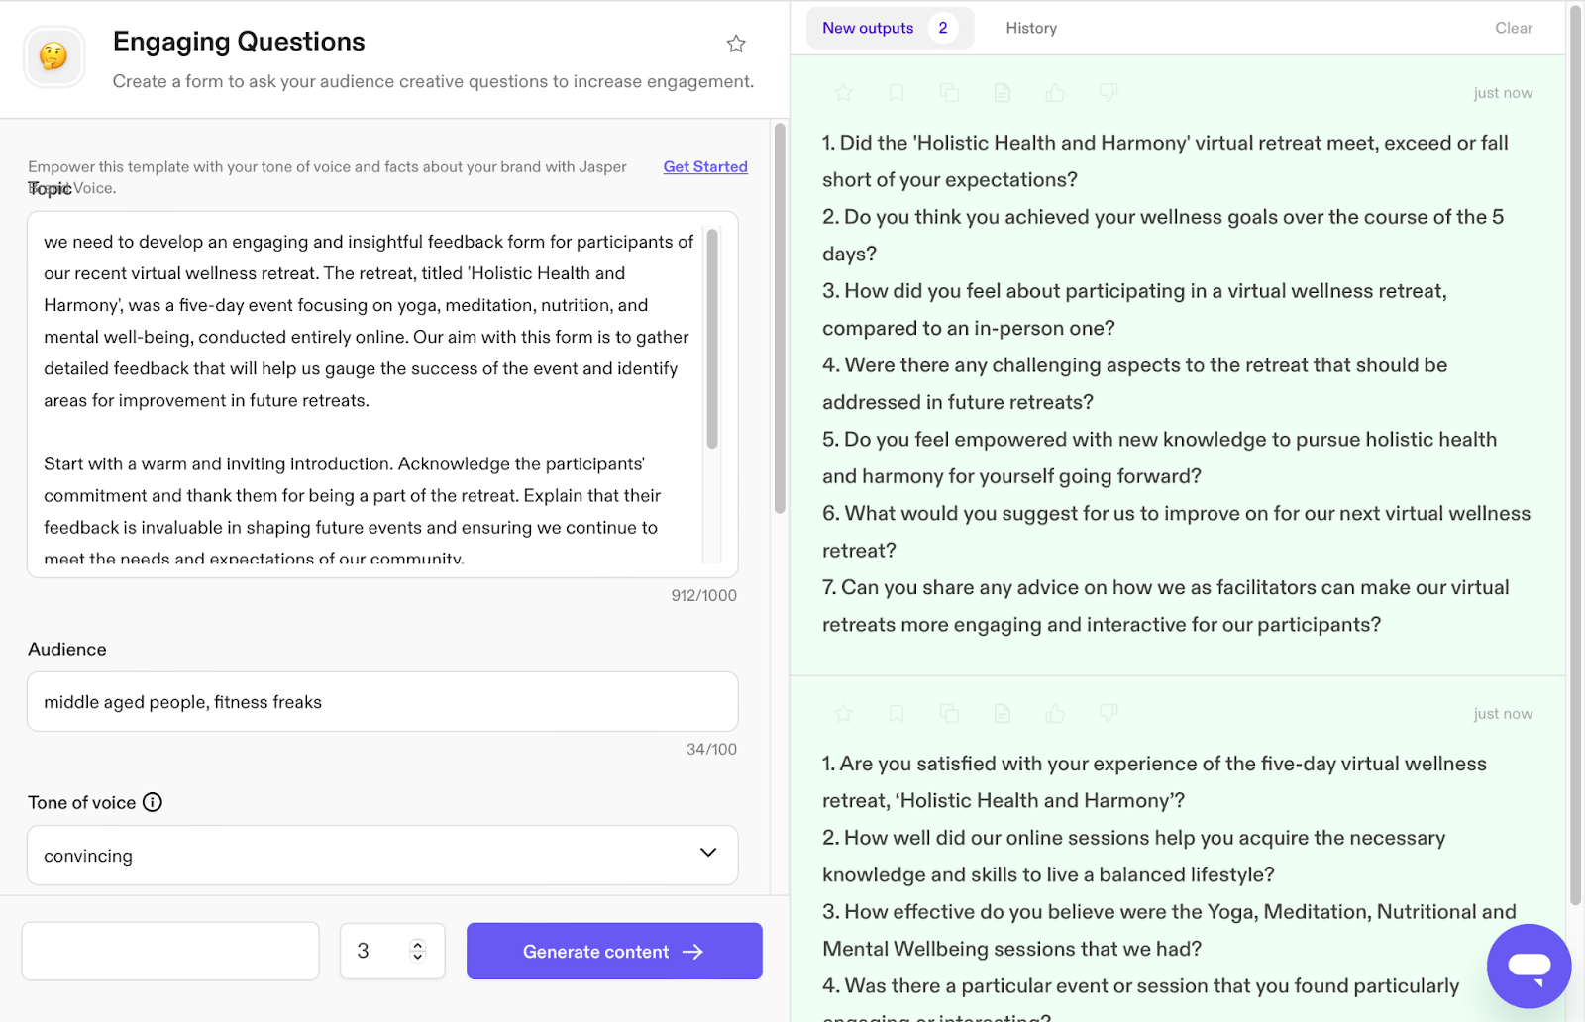This screenshot has height=1022, width=1585.
Task: Thumbs down the second output
Action: point(1109,713)
